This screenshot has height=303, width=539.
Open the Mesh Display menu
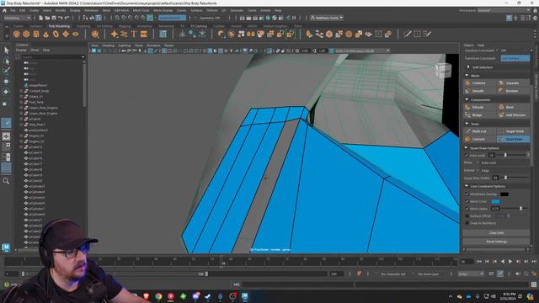[x=163, y=11]
